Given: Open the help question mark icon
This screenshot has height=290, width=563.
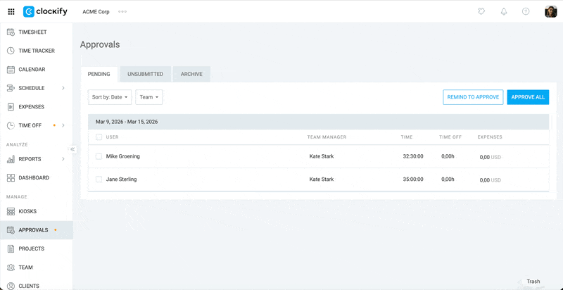Looking at the screenshot, I should 526,11.
